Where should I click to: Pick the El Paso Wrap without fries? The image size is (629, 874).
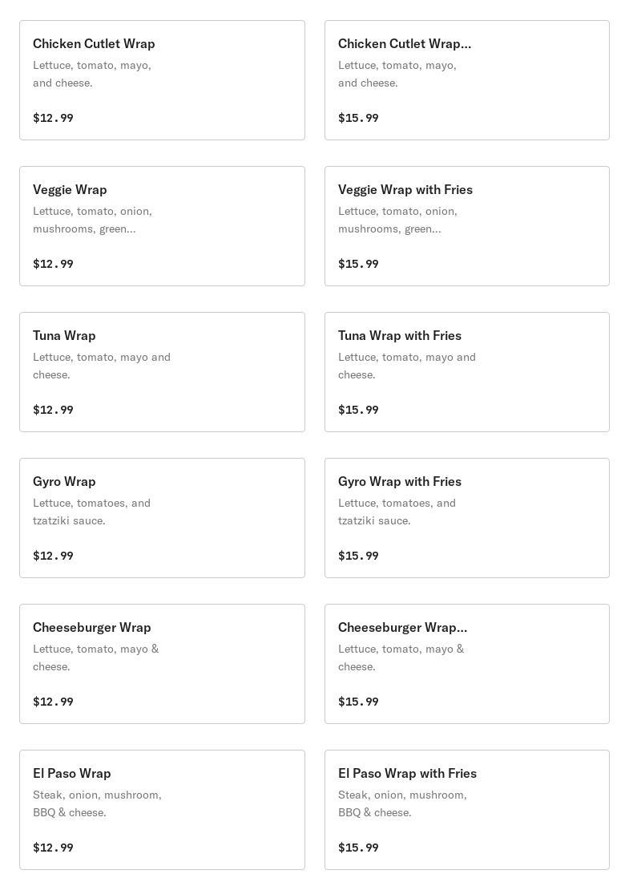tap(162, 810)
